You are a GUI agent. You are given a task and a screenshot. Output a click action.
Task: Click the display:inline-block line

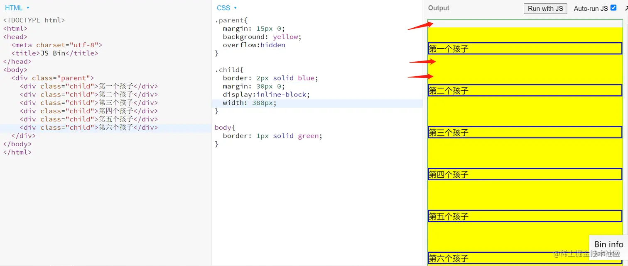(266, 94)
